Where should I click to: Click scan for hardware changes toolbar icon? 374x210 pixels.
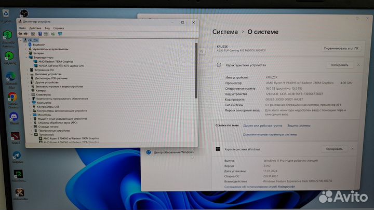pos(52,34)
